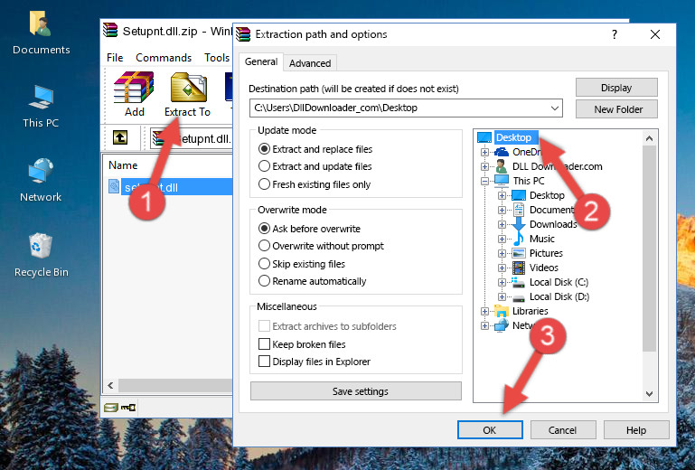Click the Cancel button
695x470 pixels.
pyautogui.click(x=562, y=430)
